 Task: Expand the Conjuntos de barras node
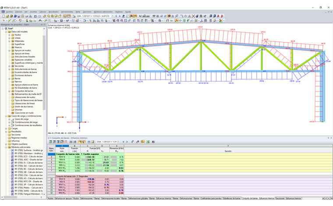click(x=9, y=91)
